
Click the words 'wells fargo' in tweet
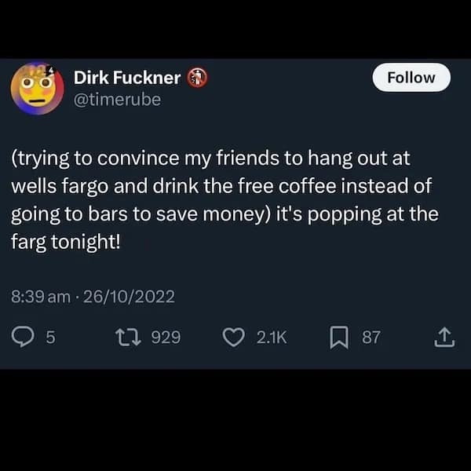click(x=60, y=186)
